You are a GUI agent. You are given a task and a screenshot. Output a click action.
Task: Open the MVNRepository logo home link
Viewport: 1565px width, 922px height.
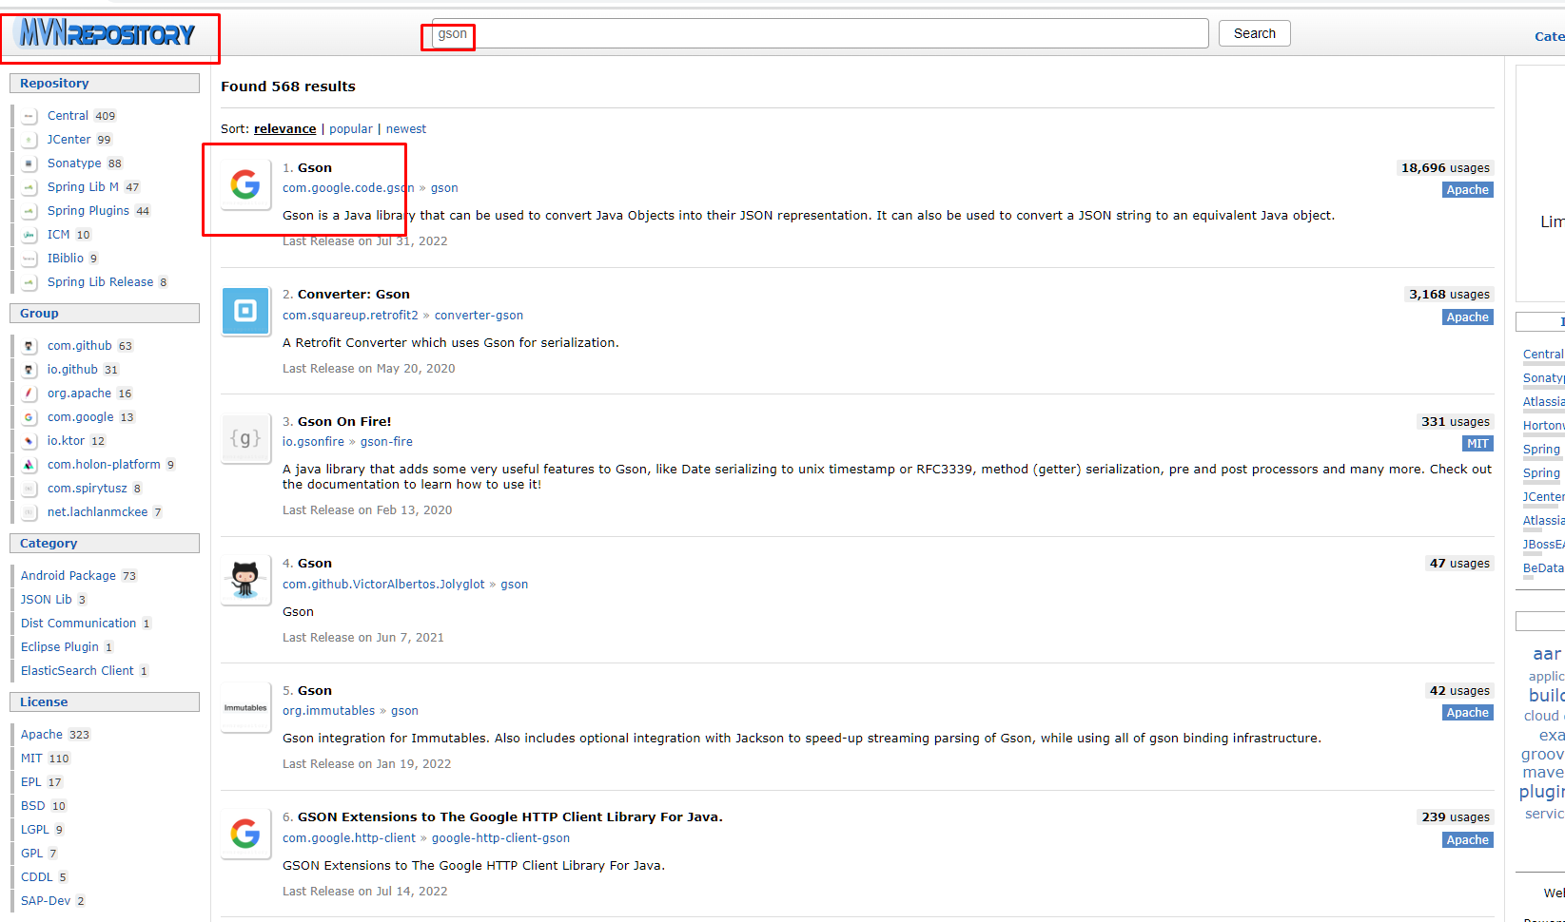(x=108, y=35)
